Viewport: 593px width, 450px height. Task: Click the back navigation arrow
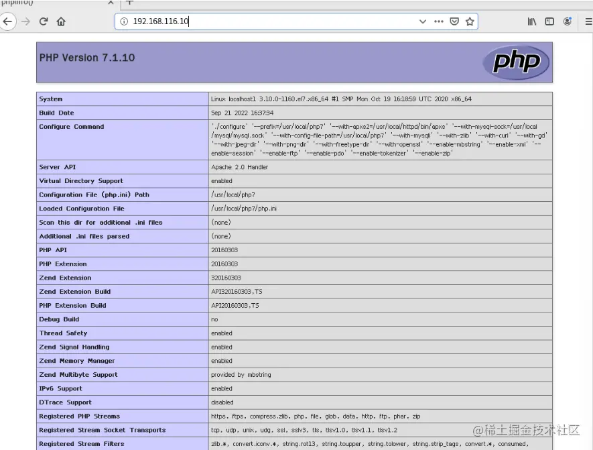[8, 21]
